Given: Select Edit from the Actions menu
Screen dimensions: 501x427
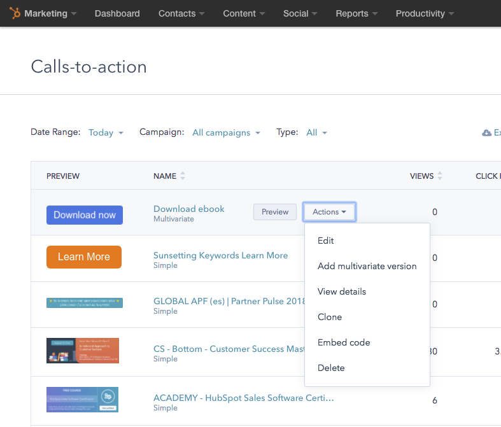Looking at the screenshot, I should [326, 241].
